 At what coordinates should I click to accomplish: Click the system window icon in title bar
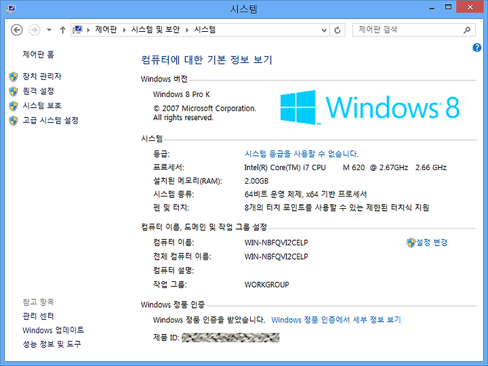click(x=11, y=8)
